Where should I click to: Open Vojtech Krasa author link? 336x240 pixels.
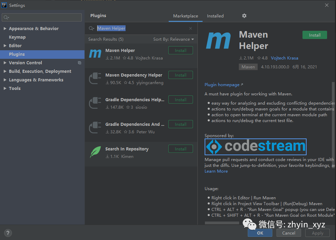(284, 58)
